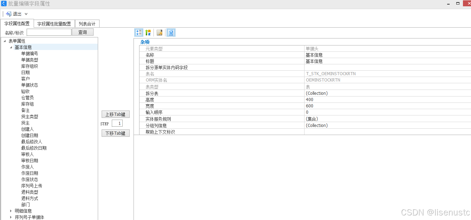Select 单据编号 in the tree
Image resolution: width=471 pixels, height=220 pixels.
29,54
